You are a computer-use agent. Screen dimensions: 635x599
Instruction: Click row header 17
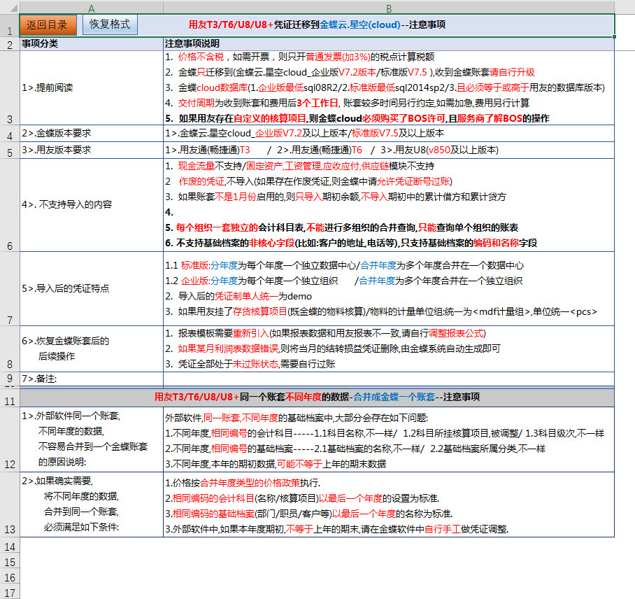click(x=10, y=593)
